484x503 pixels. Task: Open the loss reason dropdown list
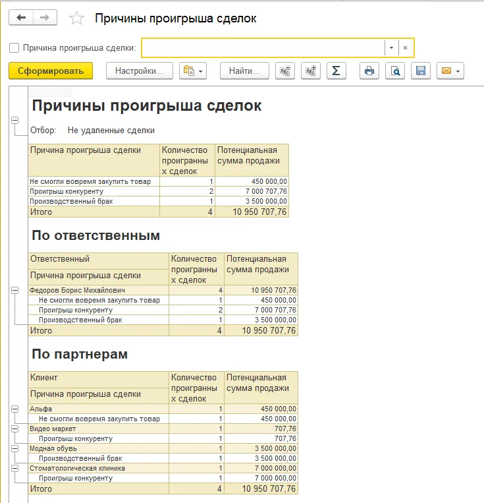[391, 48]
